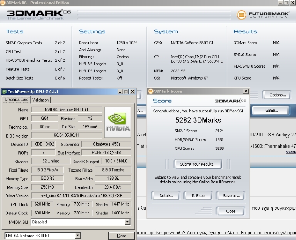Select the Pixel Fillrate field
This screenshot has height=240, width=296.
[x=47, y=170]
